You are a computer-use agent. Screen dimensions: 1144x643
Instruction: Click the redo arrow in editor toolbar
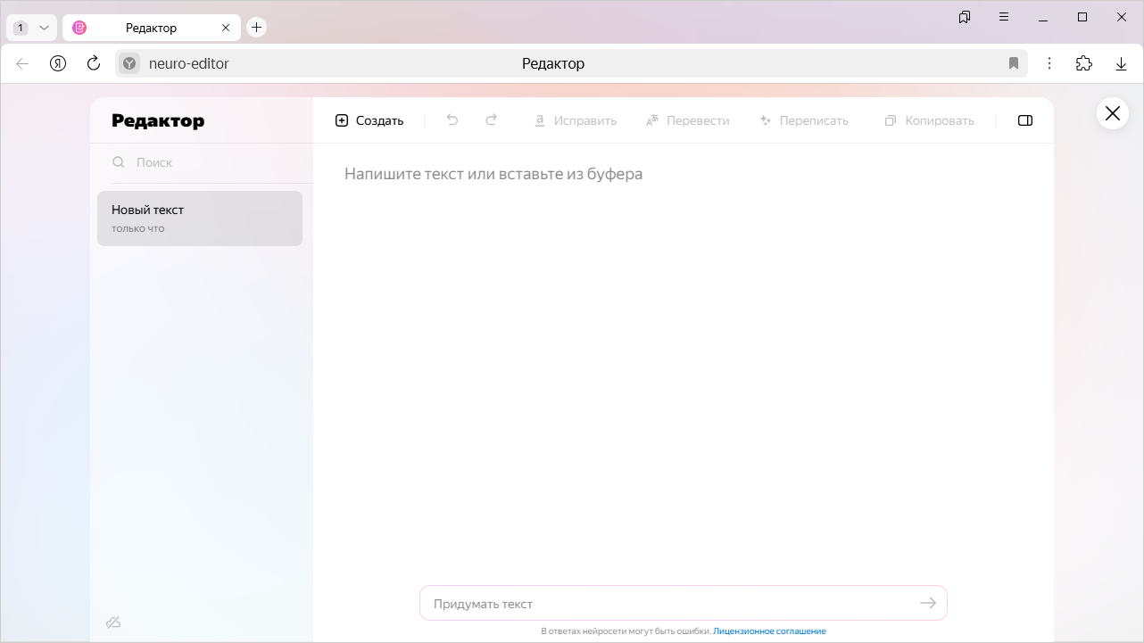pos(491,120)
